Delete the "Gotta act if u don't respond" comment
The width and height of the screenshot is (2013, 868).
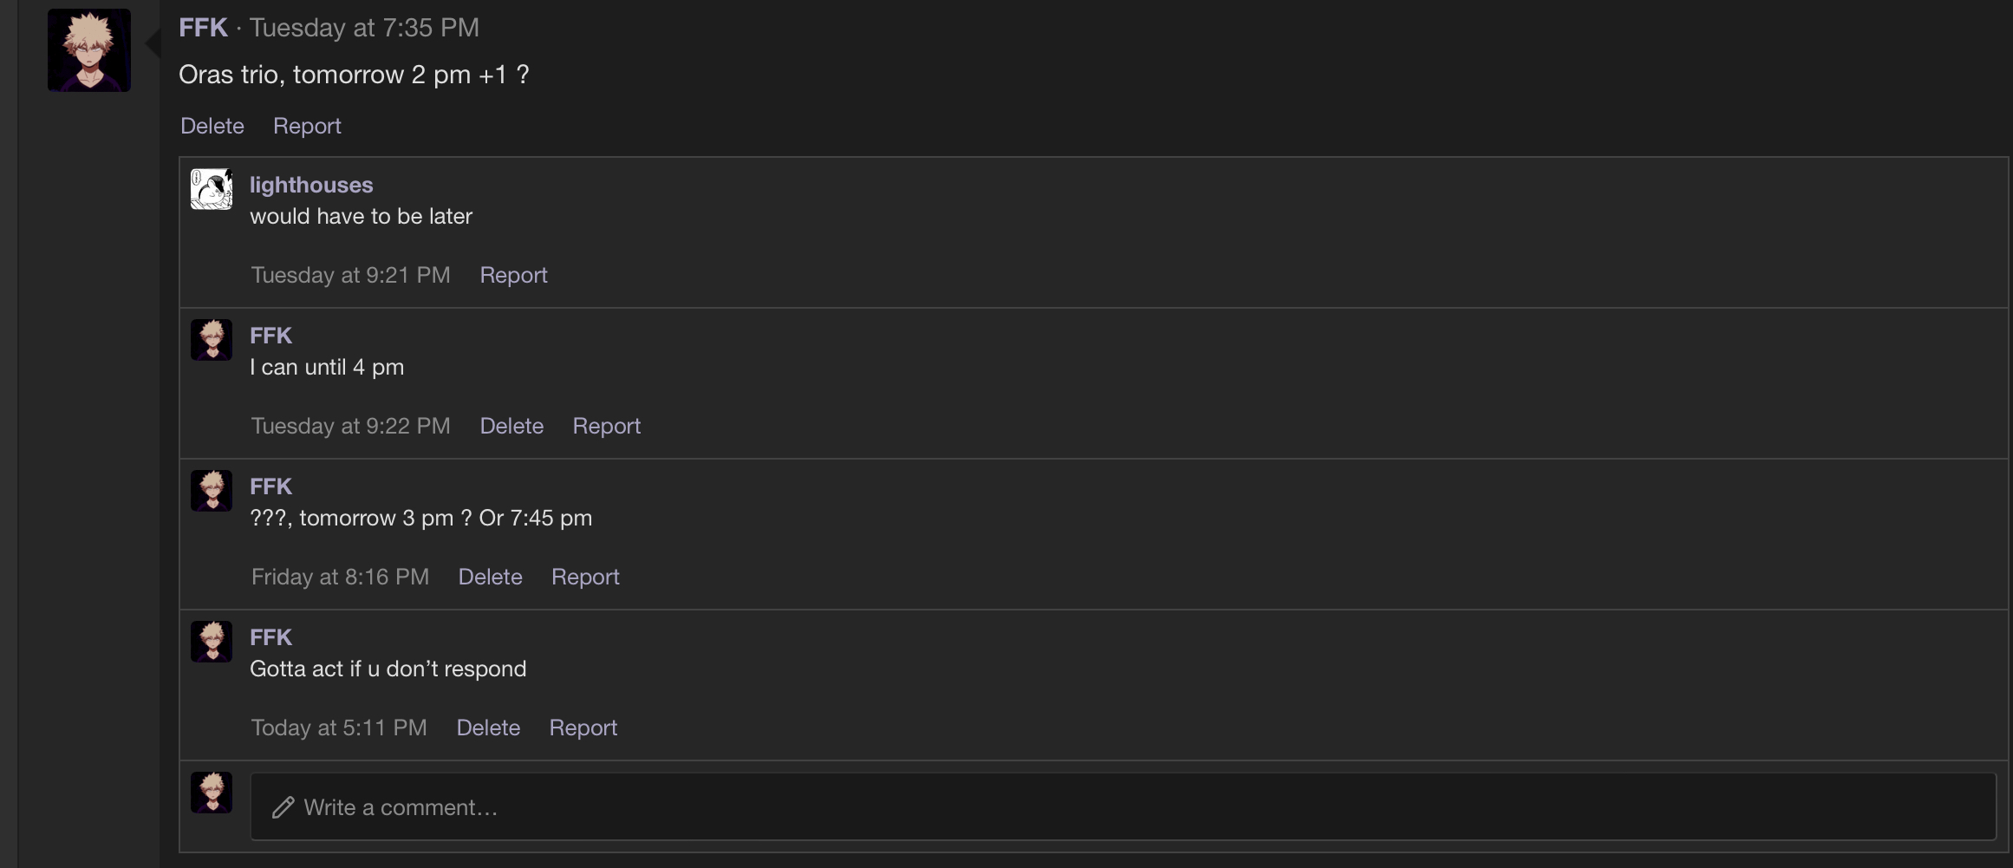click(488, 728)
